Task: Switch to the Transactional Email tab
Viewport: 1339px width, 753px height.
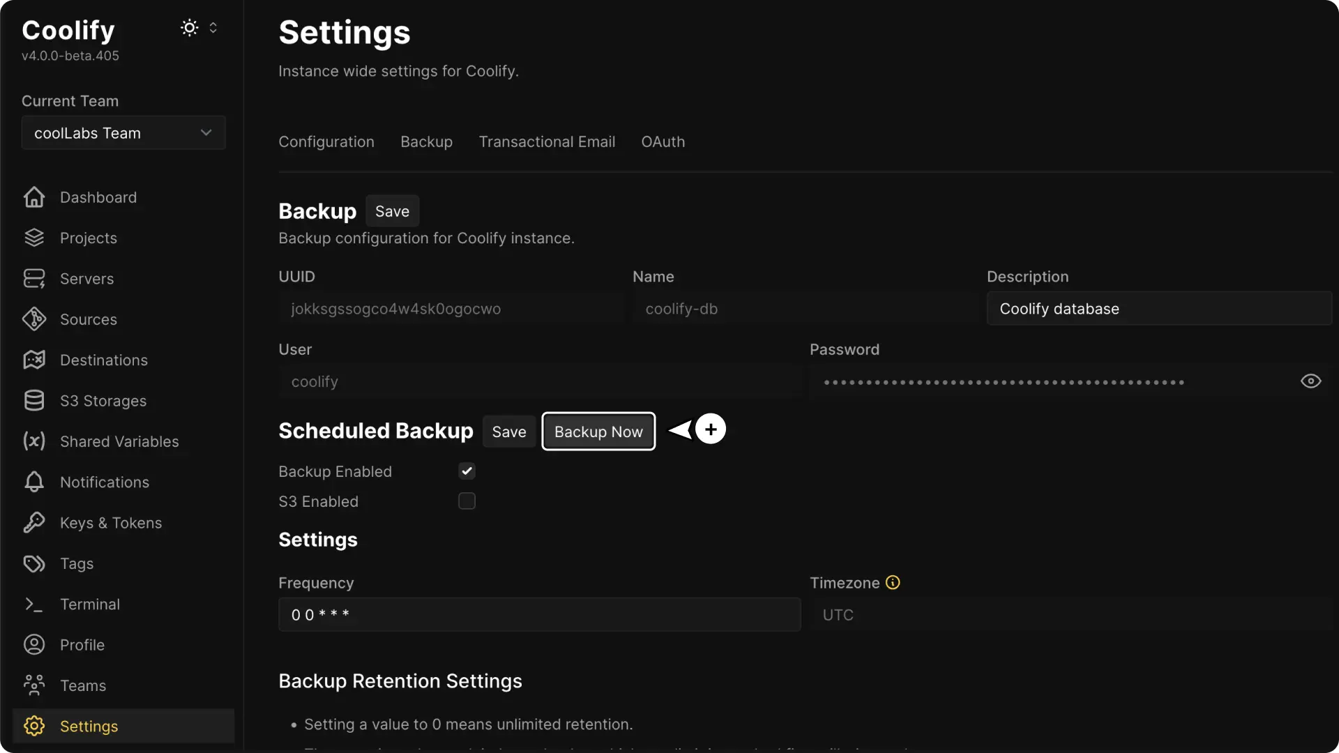Action: point(547,142)
